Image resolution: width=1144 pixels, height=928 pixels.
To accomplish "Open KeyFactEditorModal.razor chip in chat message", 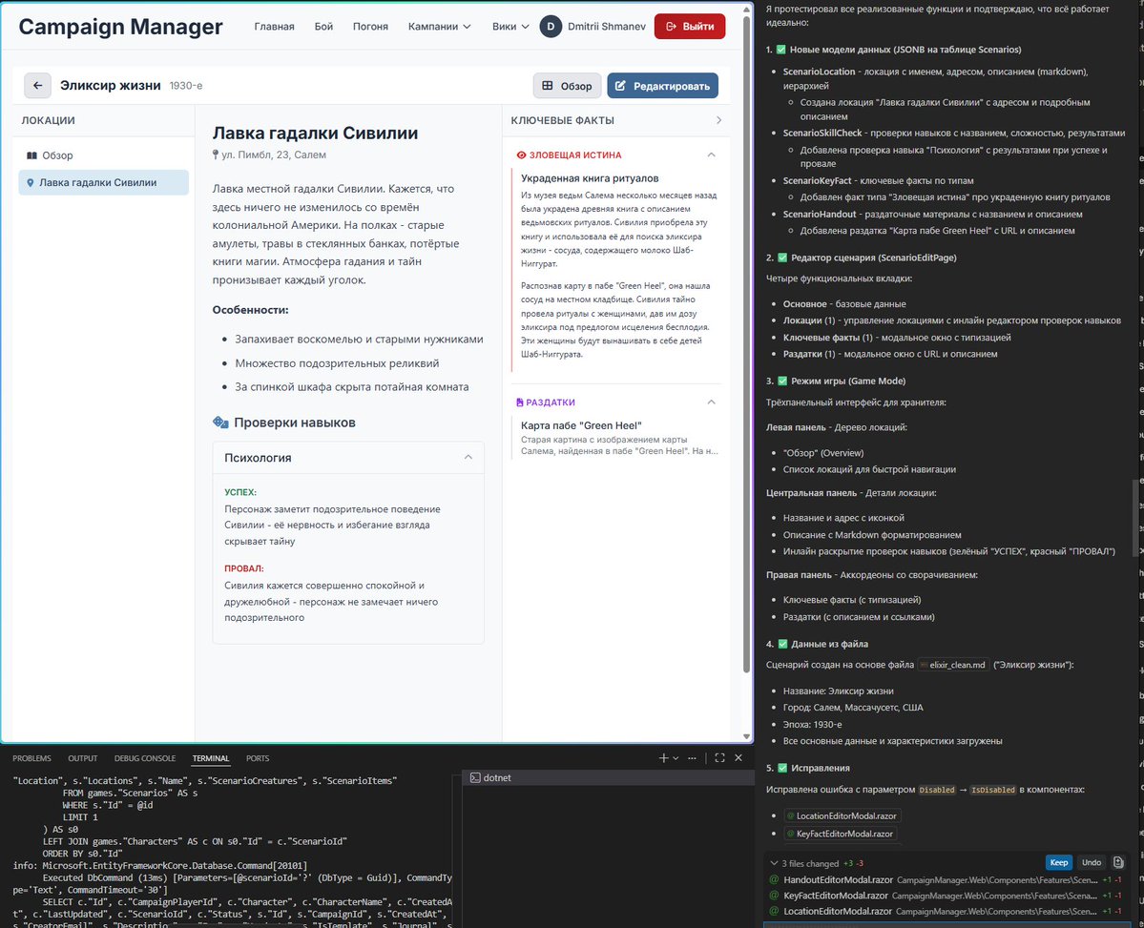I will point(841,834).
